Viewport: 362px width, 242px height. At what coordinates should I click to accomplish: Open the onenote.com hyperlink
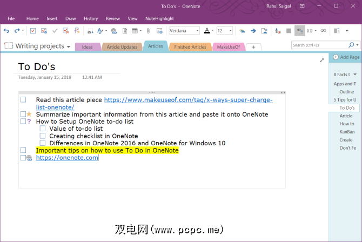[67, 158]
